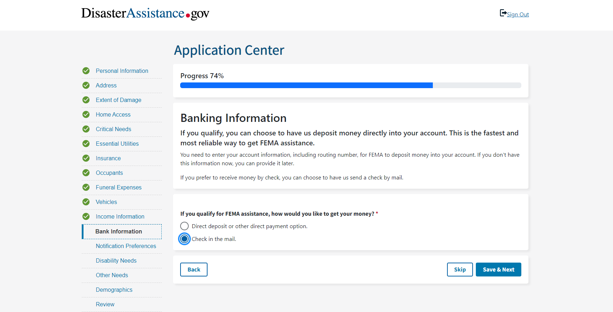Screen dimensions: 613x312
Task: Click the Skip button
Action: (x=459, y=269)
